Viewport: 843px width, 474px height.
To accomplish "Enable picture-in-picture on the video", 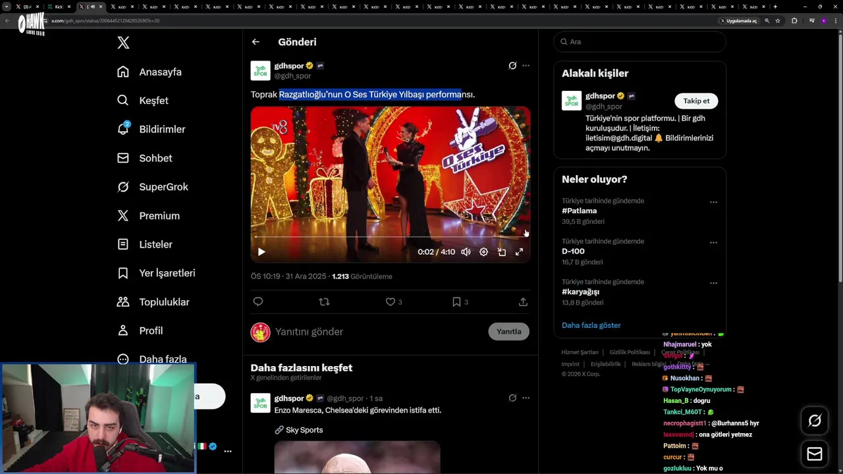I will pyautogui.click(x=501, y=251).
